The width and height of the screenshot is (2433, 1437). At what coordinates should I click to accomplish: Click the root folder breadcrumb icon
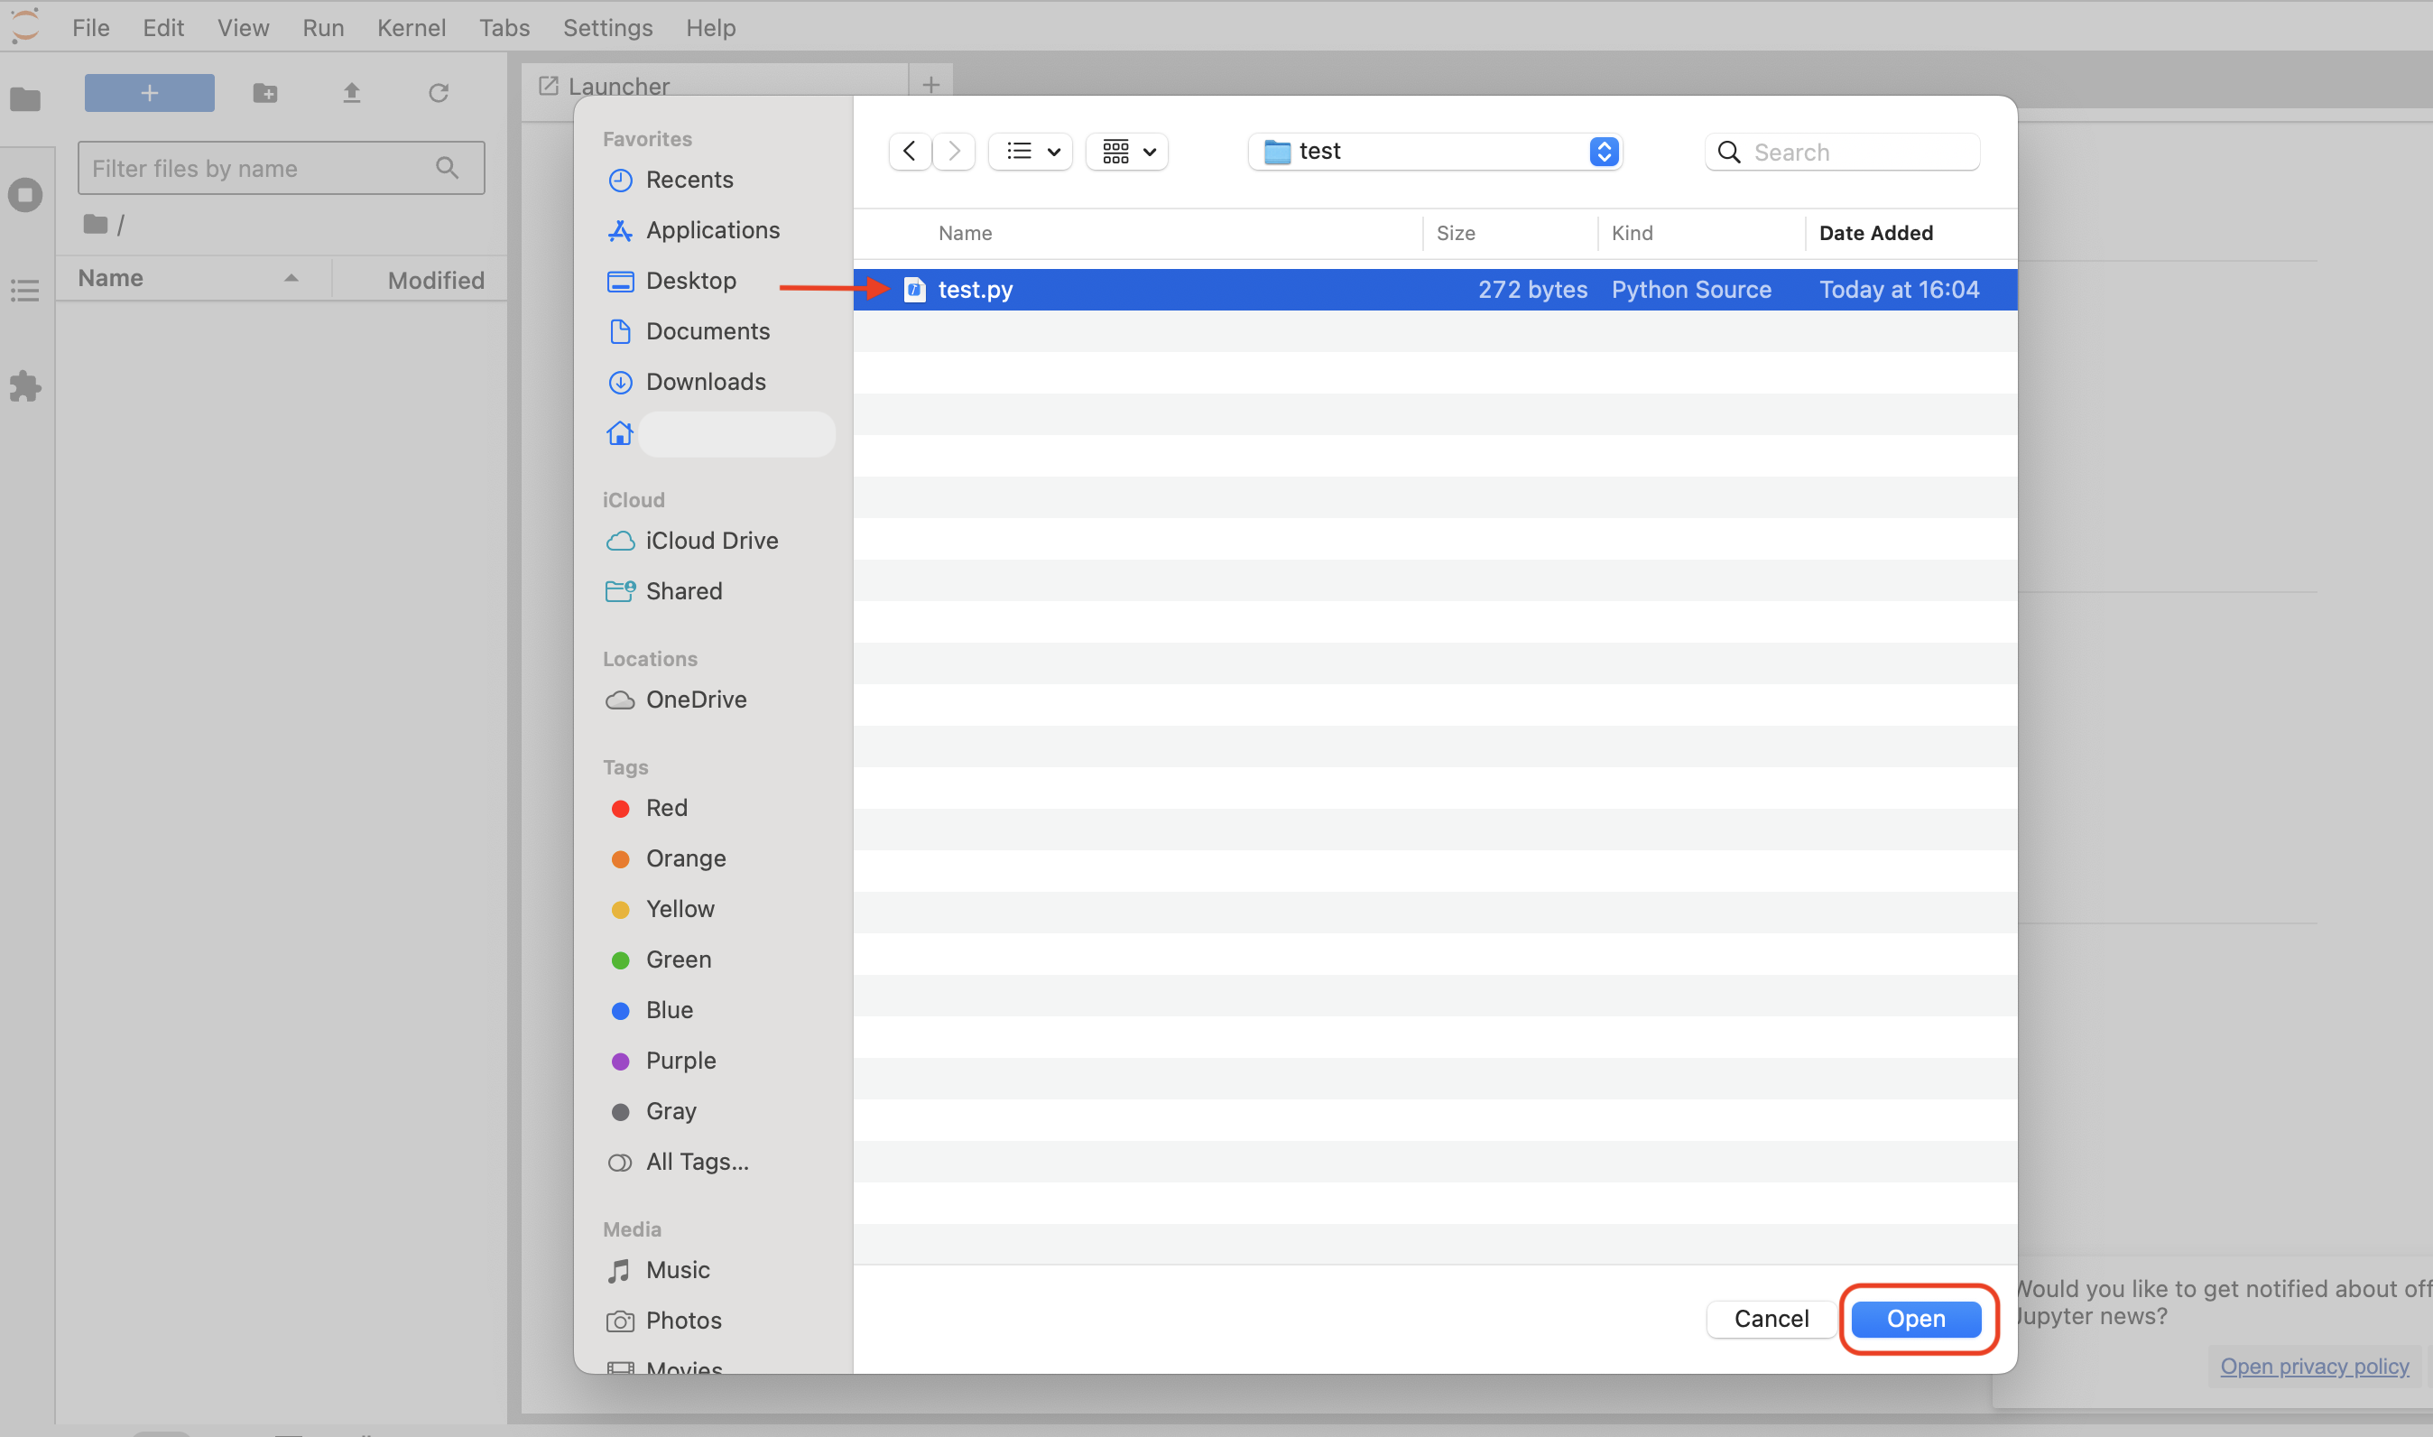[x=95, y=225]
